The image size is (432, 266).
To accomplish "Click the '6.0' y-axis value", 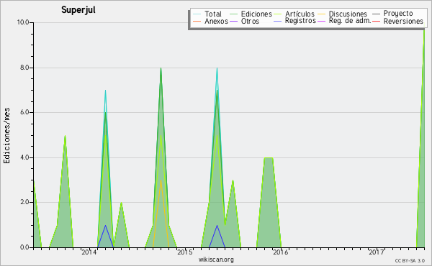I will (x=24, y=112).
